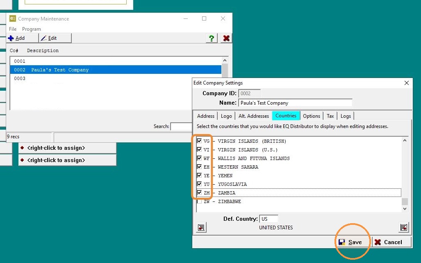Image resolution: width=421 pixels, height=263 pixels.
Task: Switch to the Tax tab
Action: [330, 116]
